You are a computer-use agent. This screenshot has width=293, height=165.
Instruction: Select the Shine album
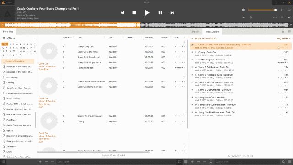[x=18, y=152]
